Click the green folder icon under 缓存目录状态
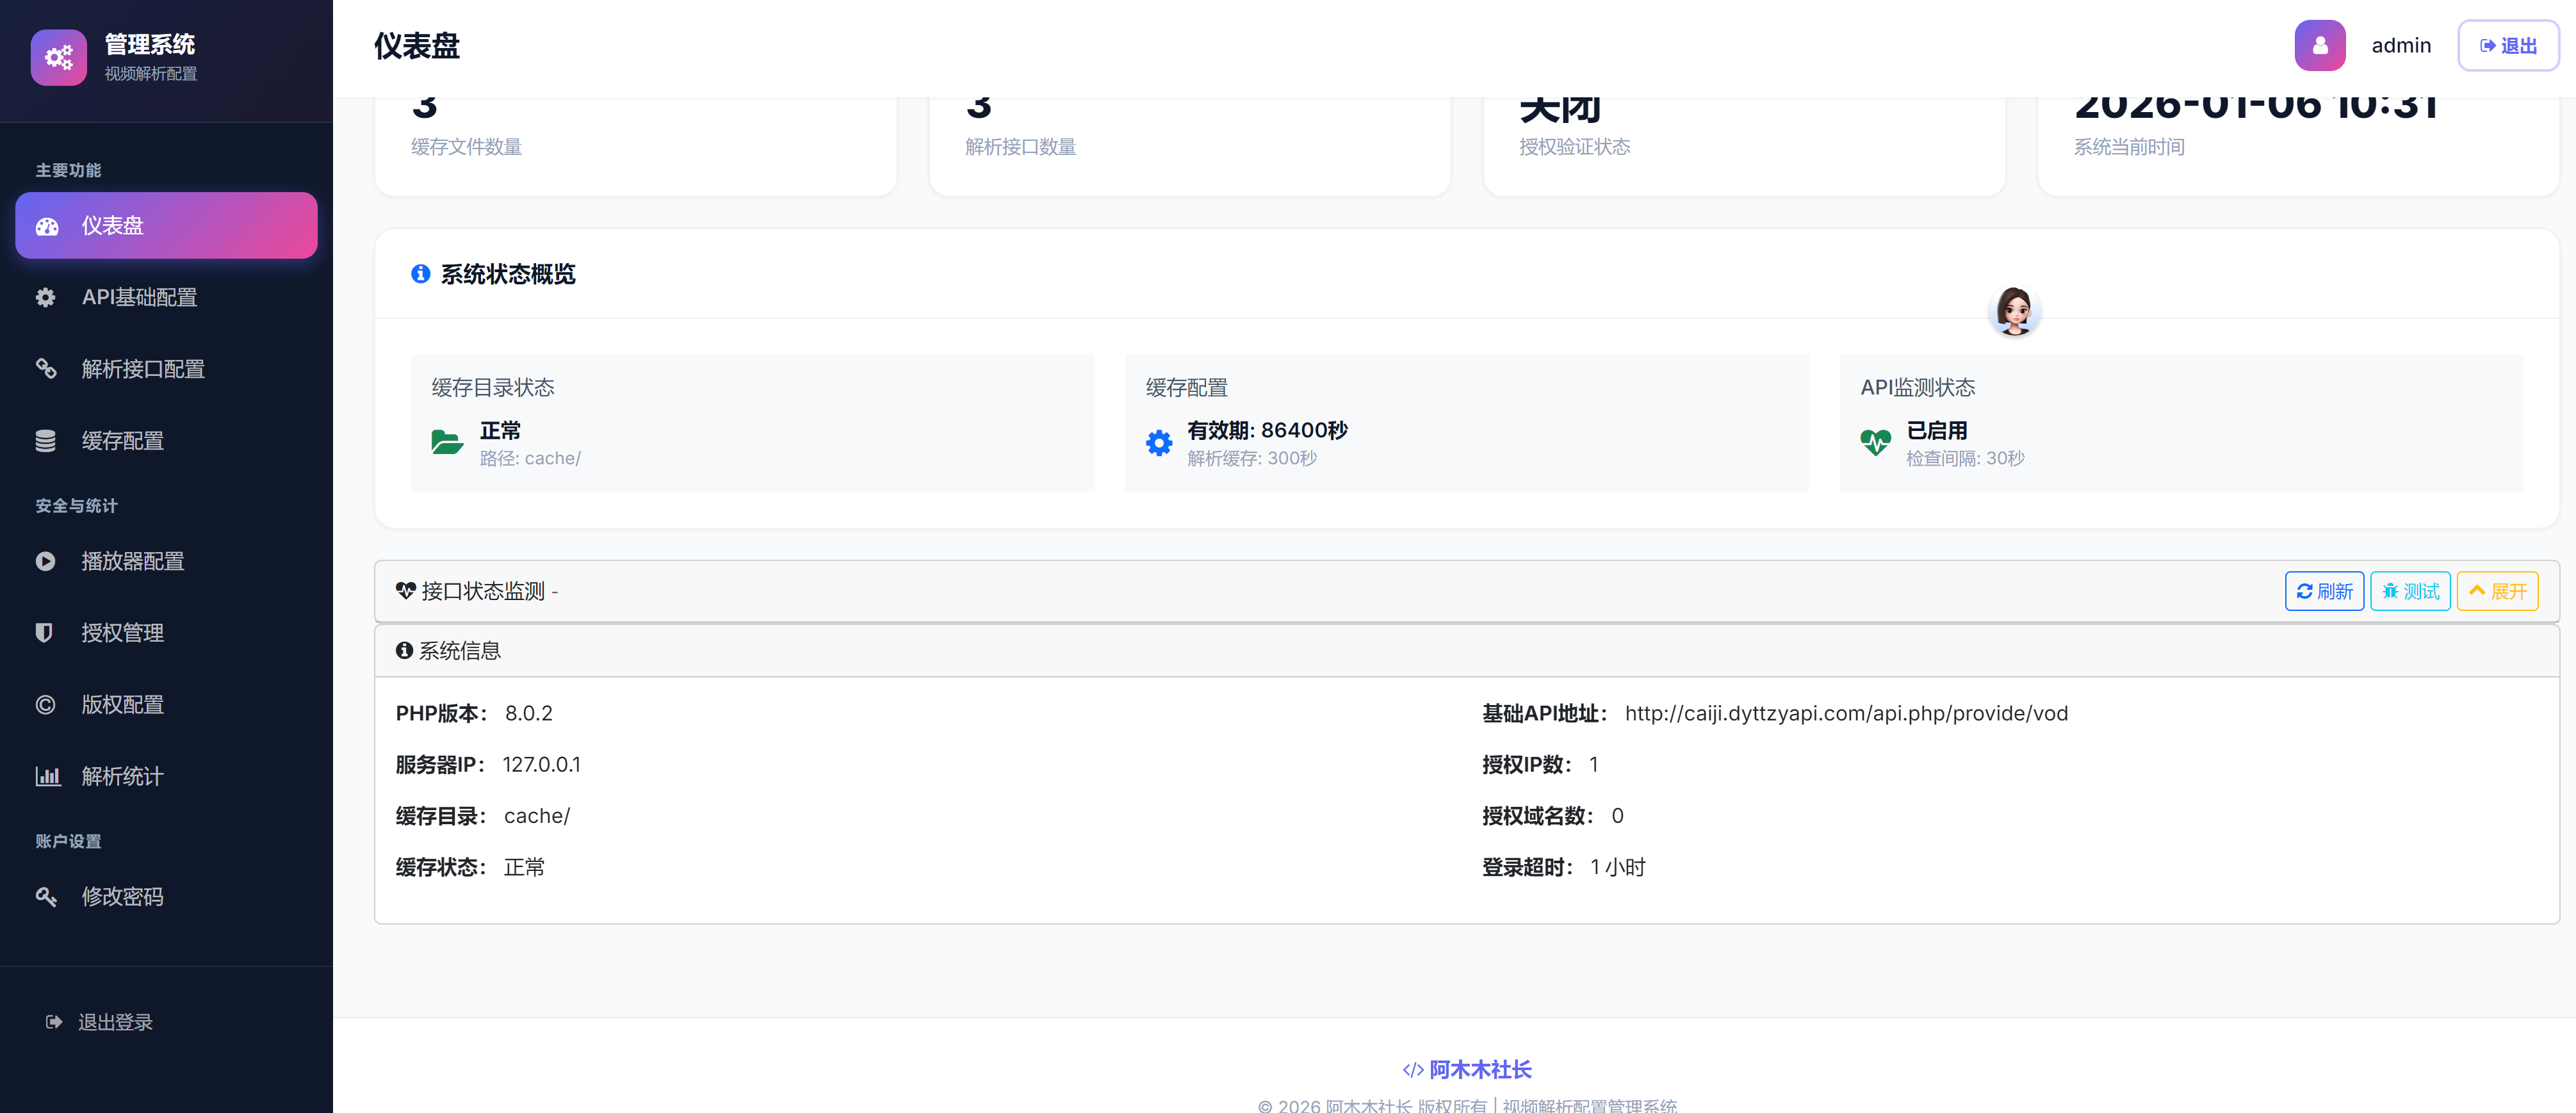2576x1113 pixels. pos(447,443)
